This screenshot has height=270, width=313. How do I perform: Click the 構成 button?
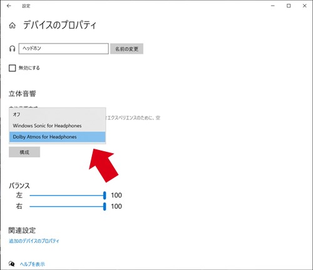[x=24, y=152]
